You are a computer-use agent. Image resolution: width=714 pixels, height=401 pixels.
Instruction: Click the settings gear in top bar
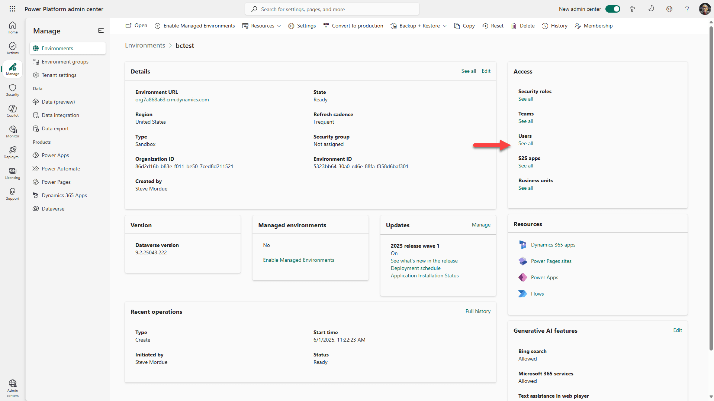(x=669, y=9)
